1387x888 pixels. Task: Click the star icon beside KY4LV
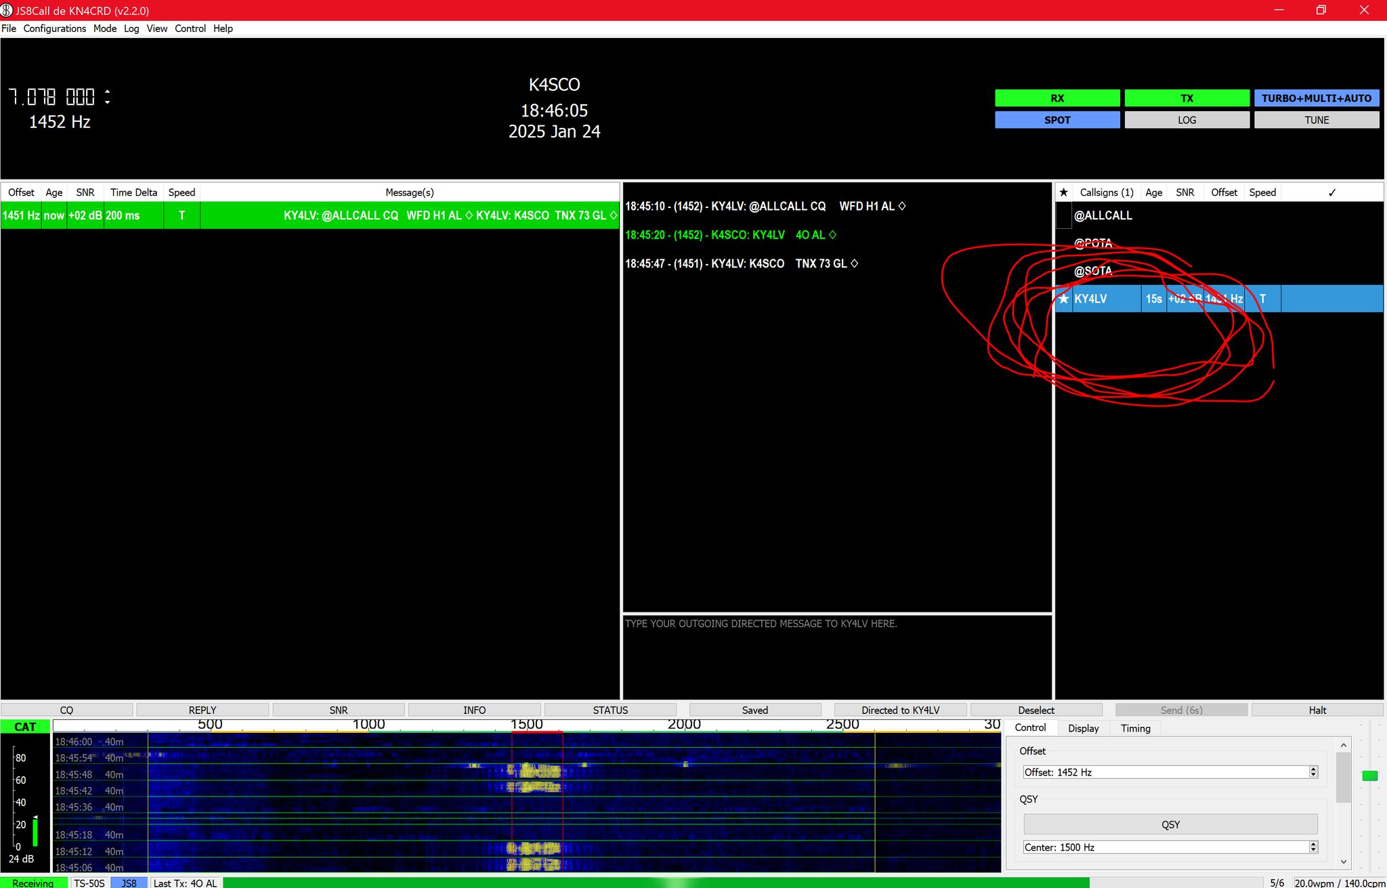pos(1063,299)
